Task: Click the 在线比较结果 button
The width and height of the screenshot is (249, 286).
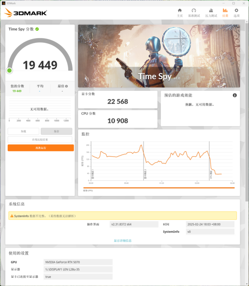Action: 40,139
